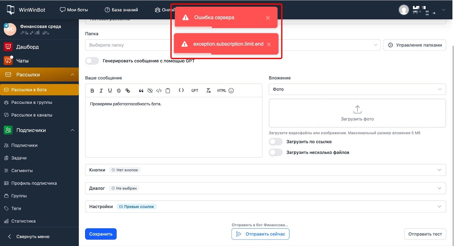Click the 'Загрузить фото' upload area
The height and width of the screenshot is (246, 454).
(357, 113)
